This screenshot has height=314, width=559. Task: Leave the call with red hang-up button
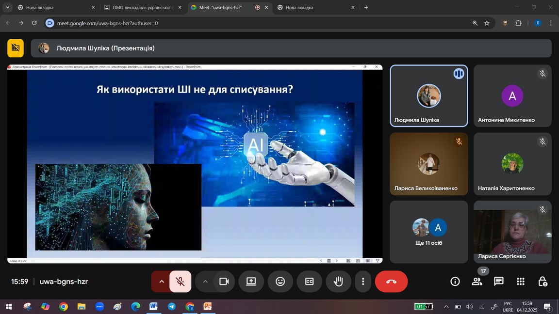391,282
